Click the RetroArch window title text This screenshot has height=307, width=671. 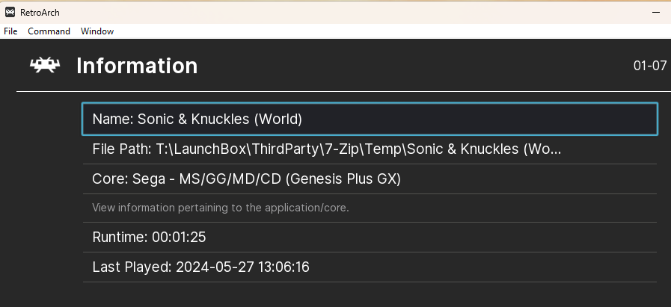tap(40, 13)
